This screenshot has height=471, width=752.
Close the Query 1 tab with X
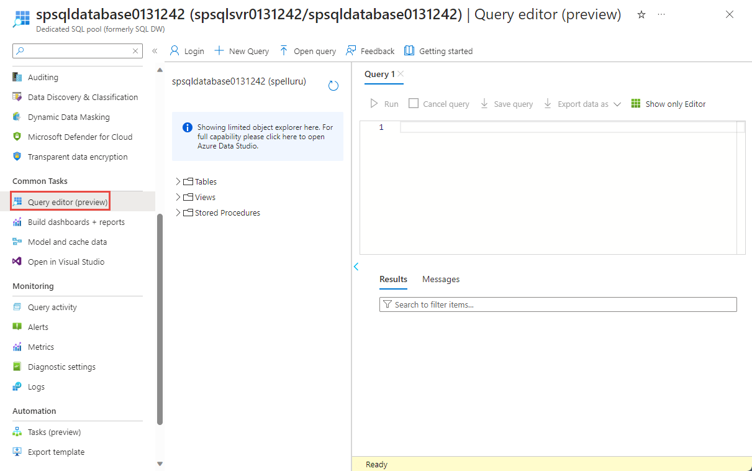click(x=401, y=74)
